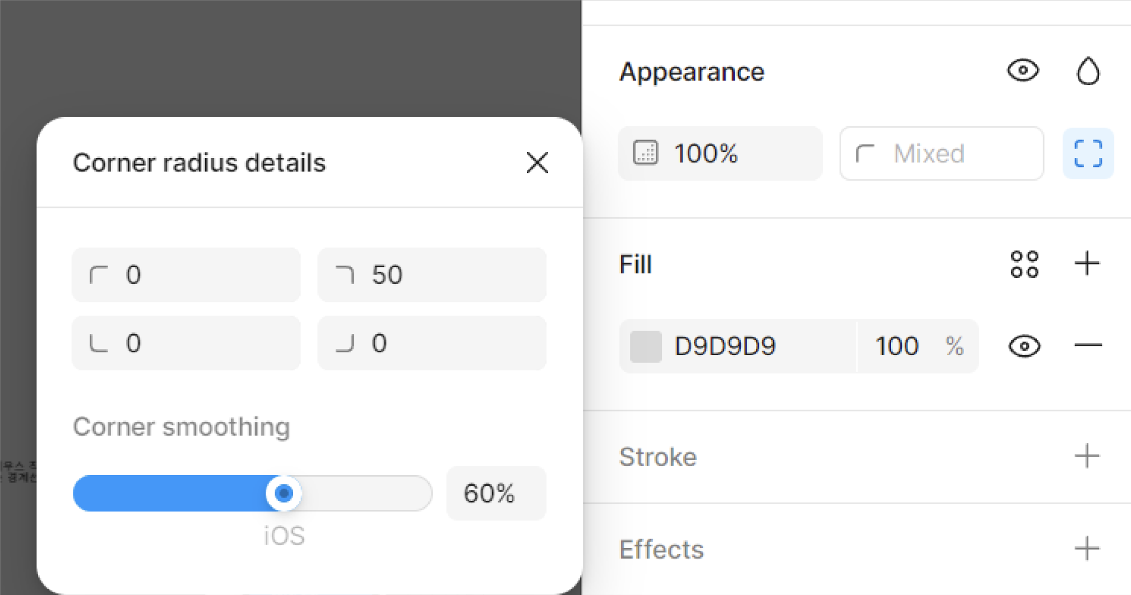Click the 60% corner smoothing value field
1131x595 pixels.
(x=495, y=494)
